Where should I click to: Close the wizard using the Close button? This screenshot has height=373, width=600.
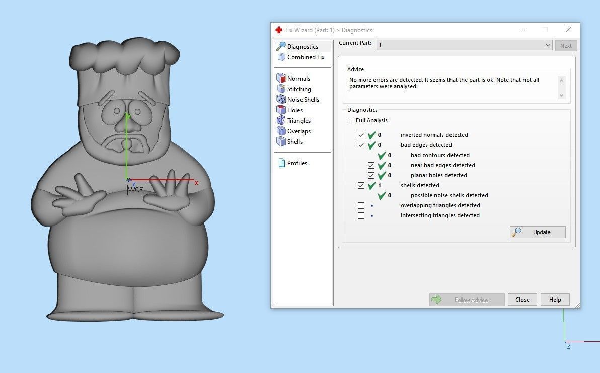(522, 300)
